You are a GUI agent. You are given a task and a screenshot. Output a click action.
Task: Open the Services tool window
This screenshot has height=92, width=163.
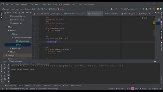pyautogui.click(x=57, y=86)
